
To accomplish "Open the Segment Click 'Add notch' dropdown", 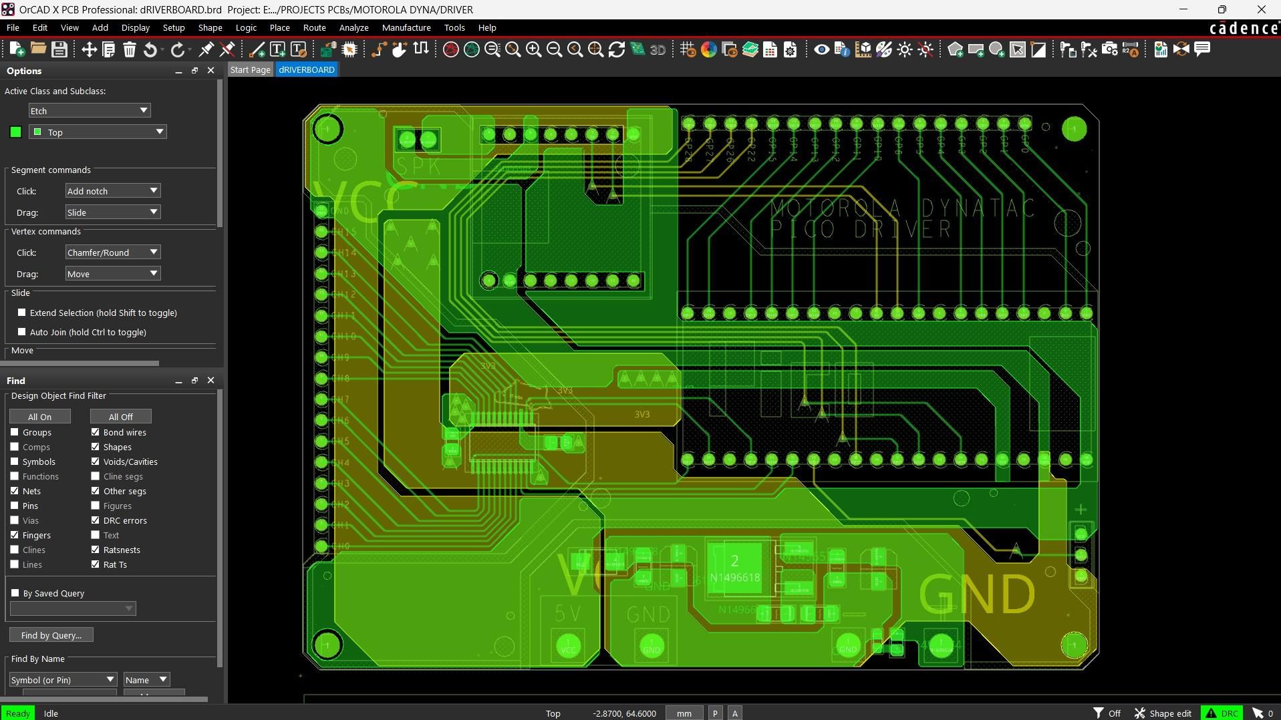I will tap(112, 191).
